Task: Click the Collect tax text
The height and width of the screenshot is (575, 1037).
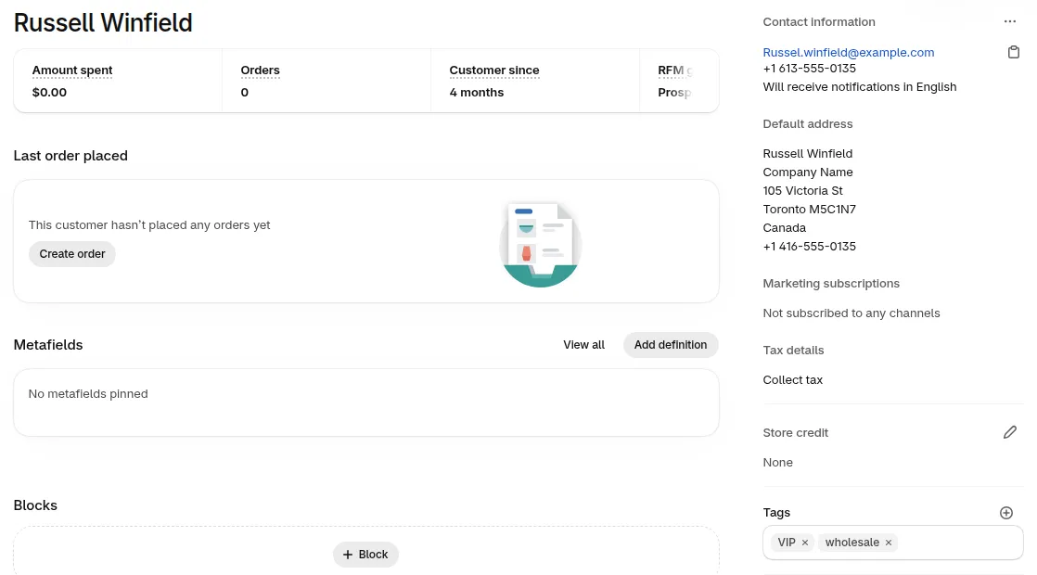Action: tap(792, 380)
